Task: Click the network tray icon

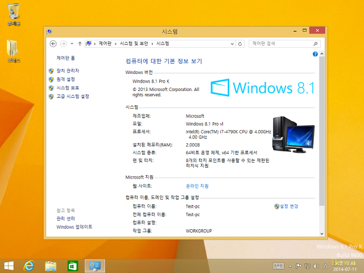Action: click(x=308, y=266)
